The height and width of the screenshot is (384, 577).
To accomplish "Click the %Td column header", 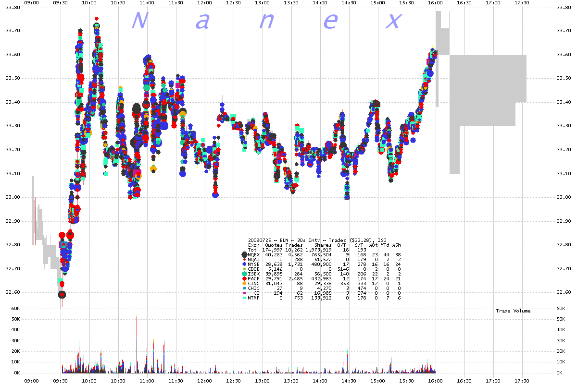I will 385,245.
